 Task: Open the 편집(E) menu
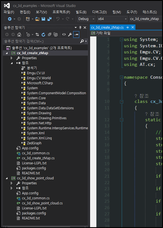point(25,12)
